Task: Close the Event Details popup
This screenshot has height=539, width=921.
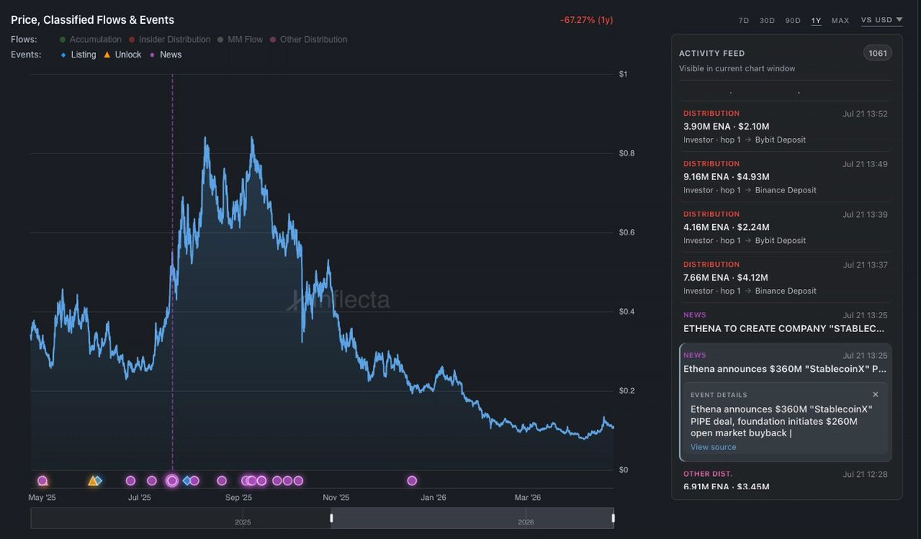Action: 876,395
